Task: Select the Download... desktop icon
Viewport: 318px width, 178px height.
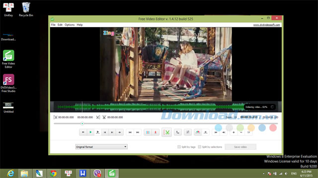Action: [8, 37]
